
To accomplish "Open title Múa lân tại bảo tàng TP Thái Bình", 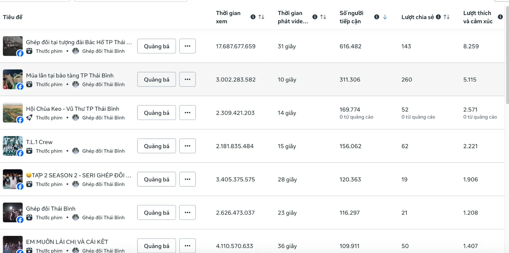I will [70, 76].
